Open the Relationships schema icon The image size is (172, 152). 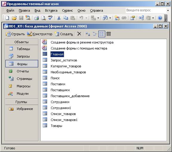(141, 18)
